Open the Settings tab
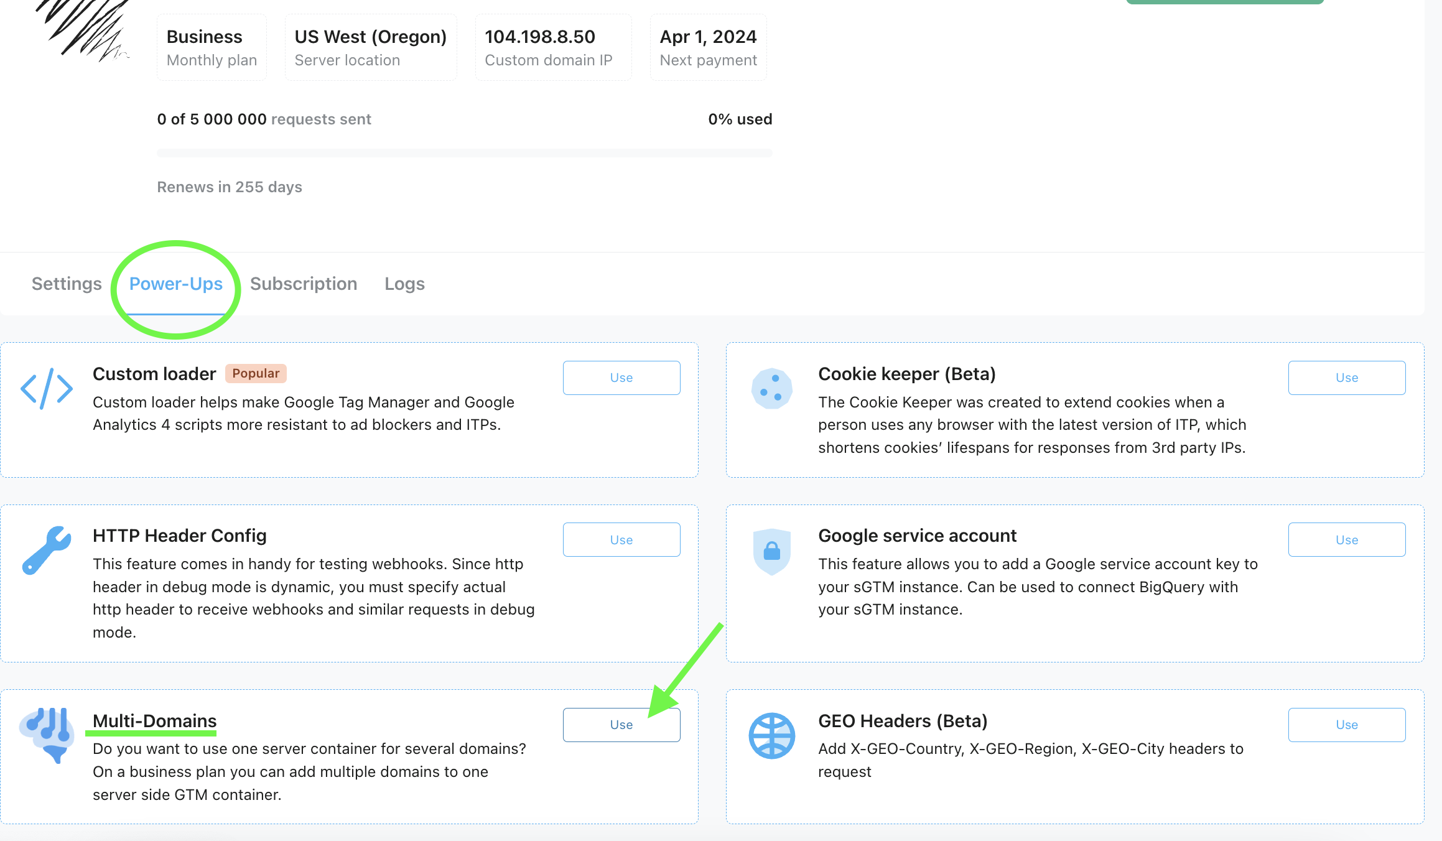This screenshot has height=841, width=1442. [67, 284]
